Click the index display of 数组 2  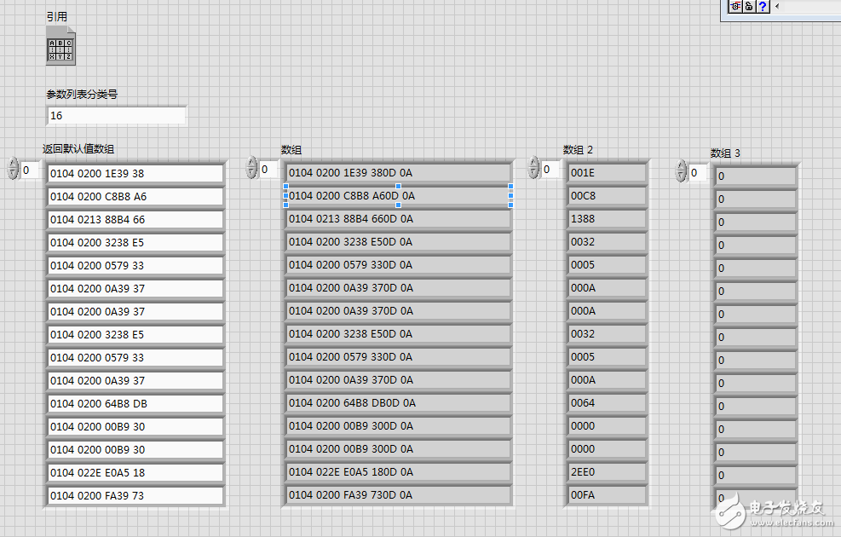[550, 170]
